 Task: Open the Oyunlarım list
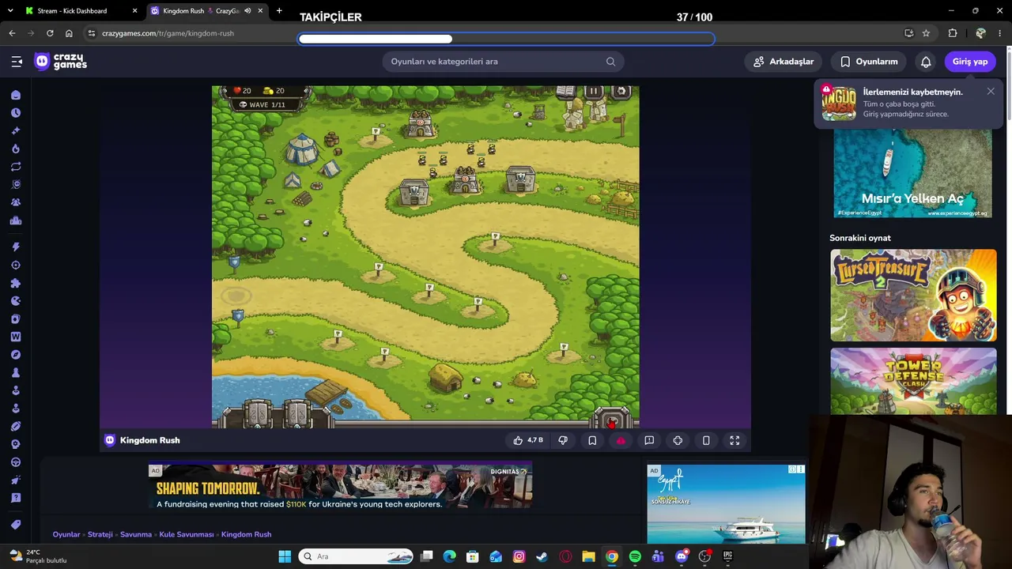[x=868, y=62]
